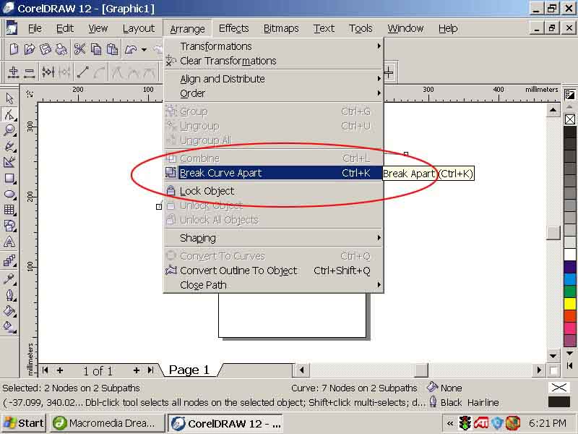This screenshot has width=578, height=434.
Task: Click the ATI tray icon
Action: [480, 423]
